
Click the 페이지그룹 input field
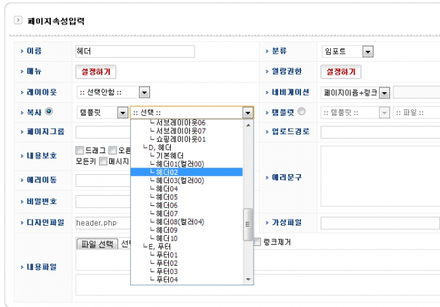tap(103, 132)
